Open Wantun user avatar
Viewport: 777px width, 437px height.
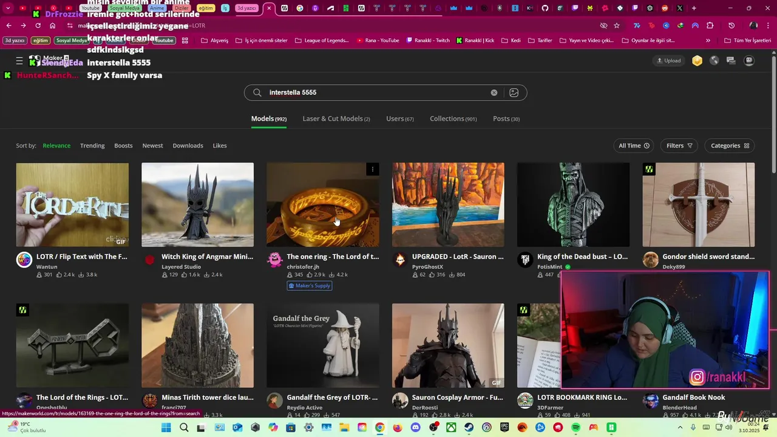[x=24, y=260]
